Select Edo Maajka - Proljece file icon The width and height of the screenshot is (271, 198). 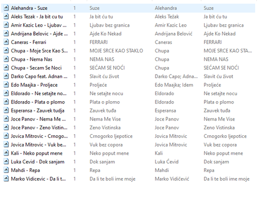tap(6, 85)
